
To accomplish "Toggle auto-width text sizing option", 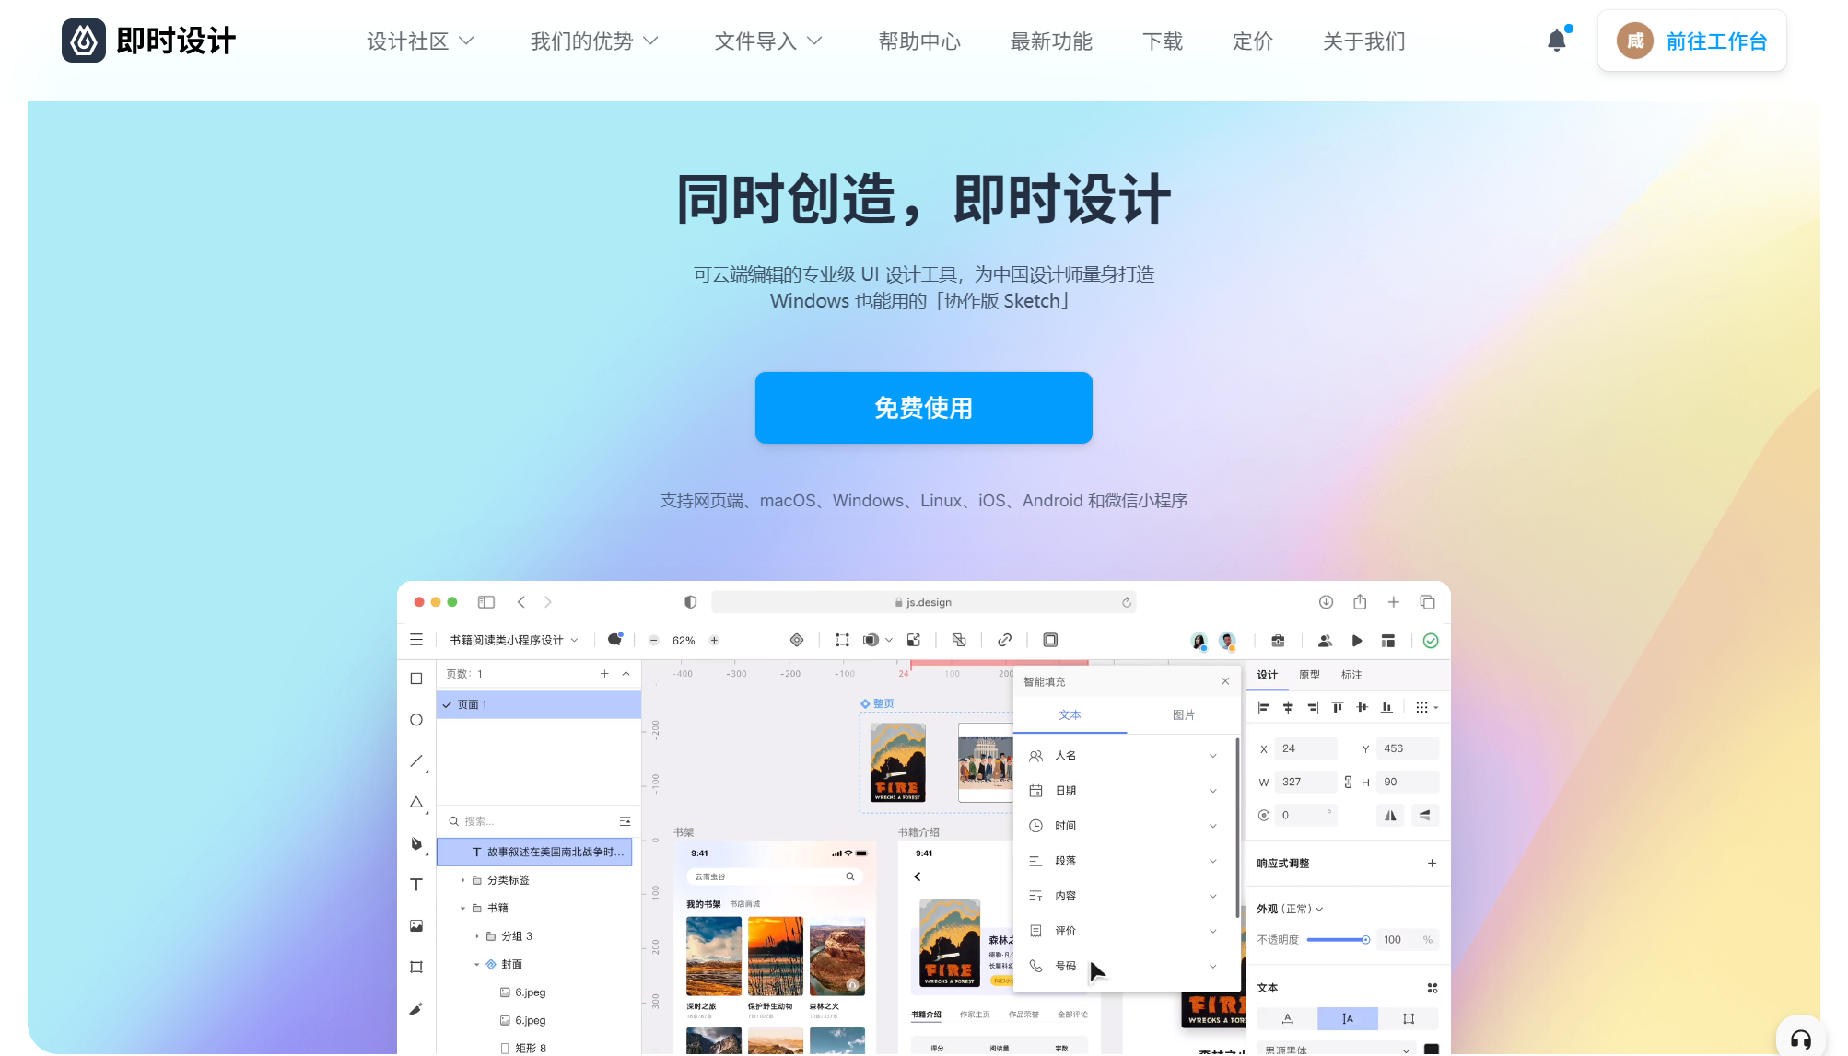I will click(x=1288, y=1018).
